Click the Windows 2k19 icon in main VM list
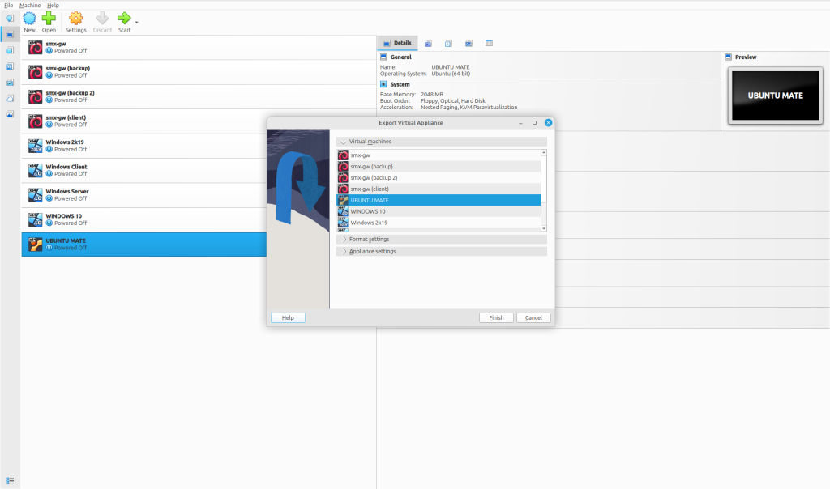The height and width of the screenshot is (489, 830). coord(35,146)
